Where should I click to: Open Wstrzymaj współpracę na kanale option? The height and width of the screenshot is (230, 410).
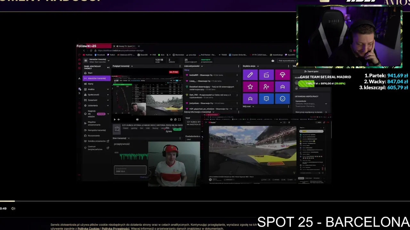tap(311, 112)
